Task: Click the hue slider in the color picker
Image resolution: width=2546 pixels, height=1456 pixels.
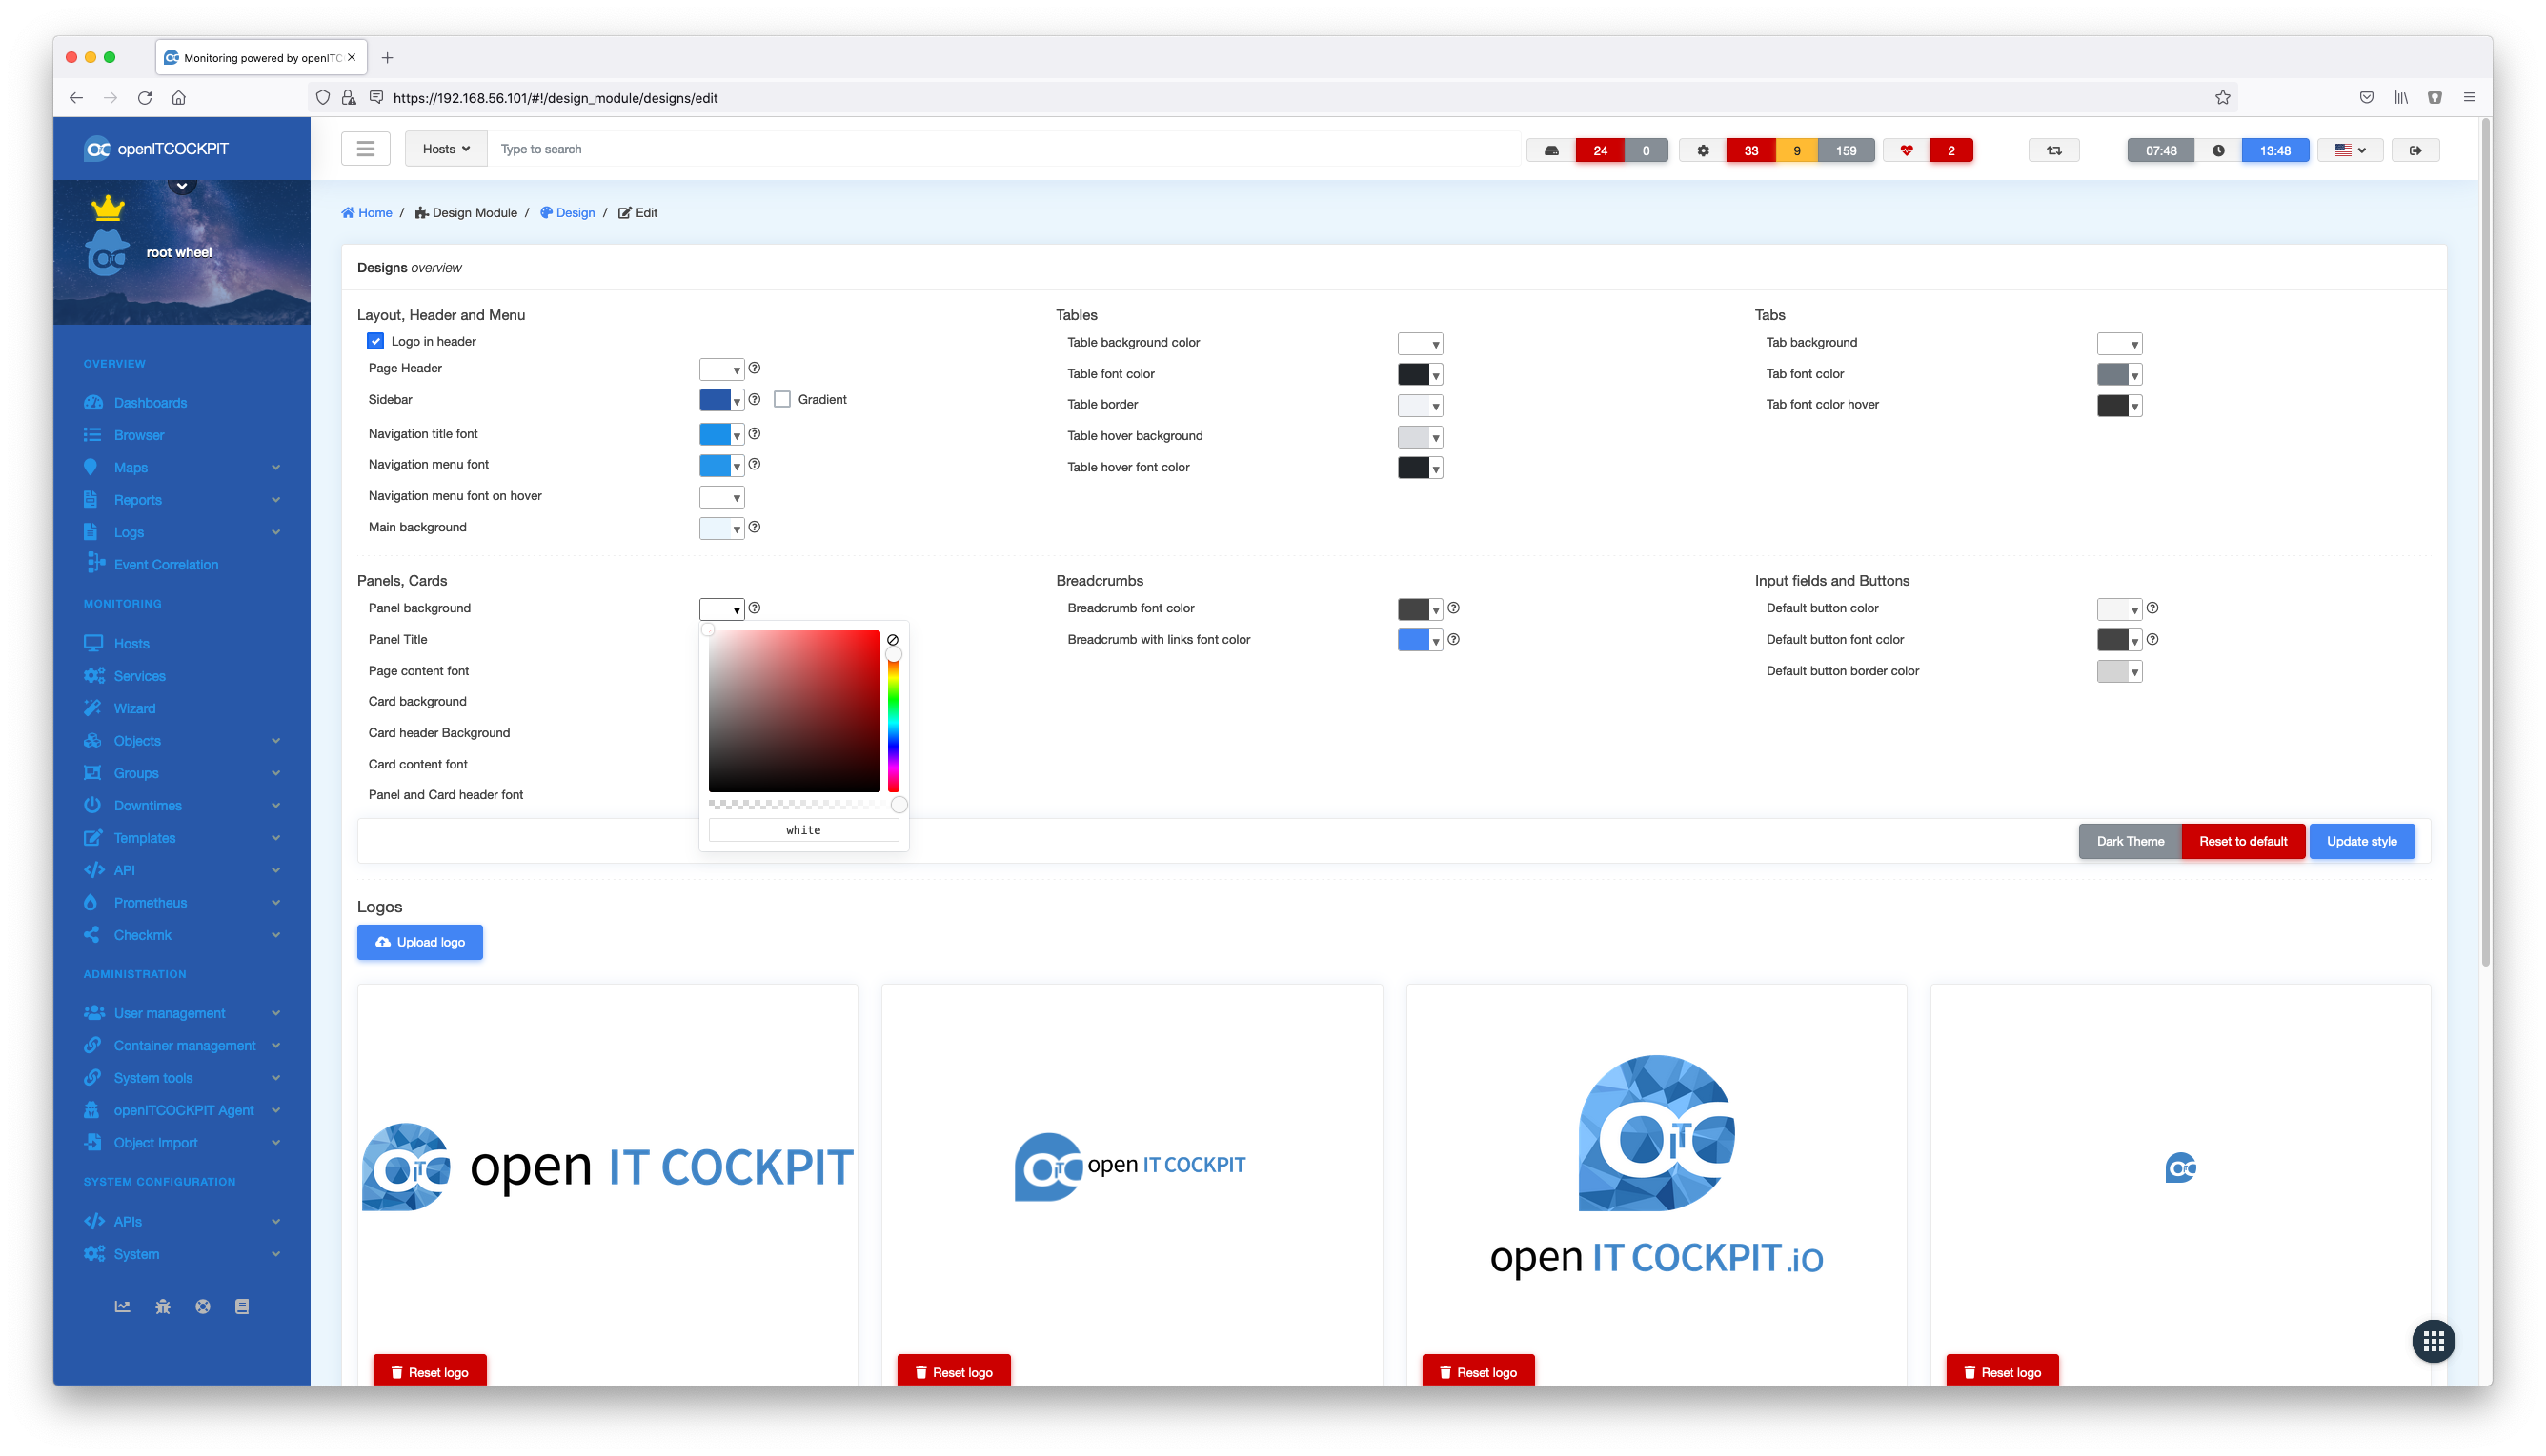Action: coord(894,718)
